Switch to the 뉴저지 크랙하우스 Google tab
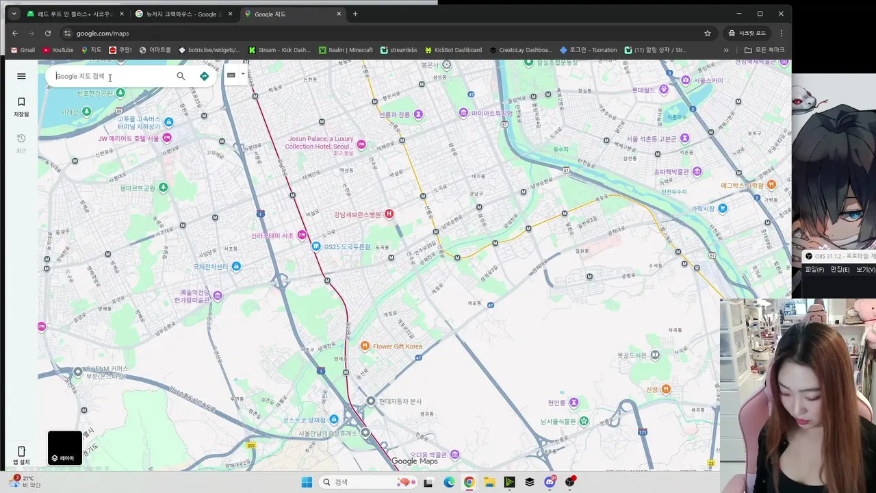The width and height of the screenshot is (876, 493). point(183,14)
